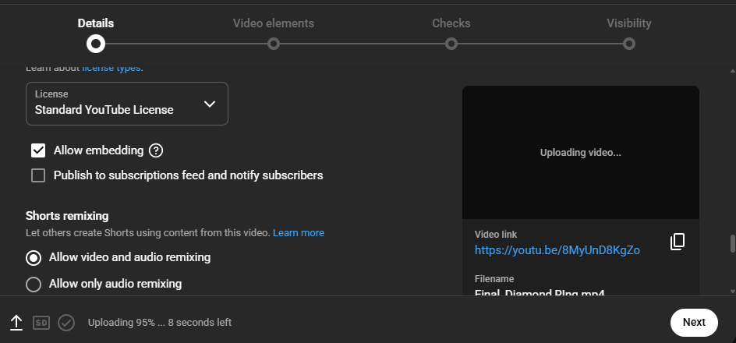Go to the Visibility tab
The width and height of the screenshot is (736, 343).
click(x=628, y=23)
